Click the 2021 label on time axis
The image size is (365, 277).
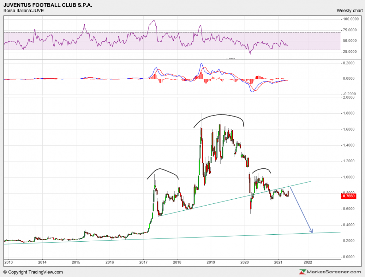coord(278,262)
